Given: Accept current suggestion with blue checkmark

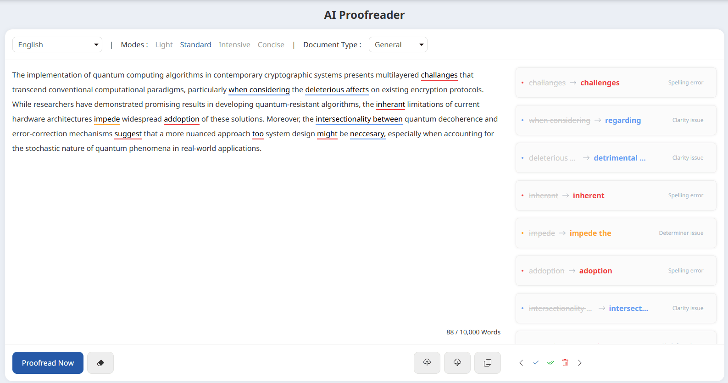Looking at the screenshot, I should point(536,363).
